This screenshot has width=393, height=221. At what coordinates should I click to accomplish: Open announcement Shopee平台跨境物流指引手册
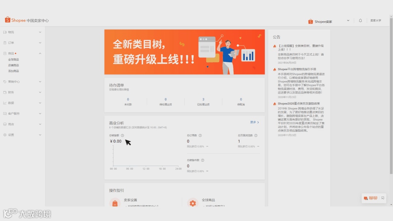click(x=297, y=69)
